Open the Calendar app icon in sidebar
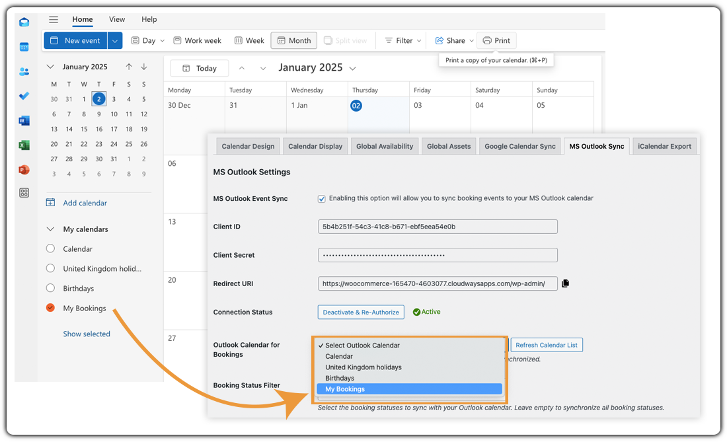Image resolution: width=727 pixels, height=442 pixels. pyautogui.click(x=24, y=47)
